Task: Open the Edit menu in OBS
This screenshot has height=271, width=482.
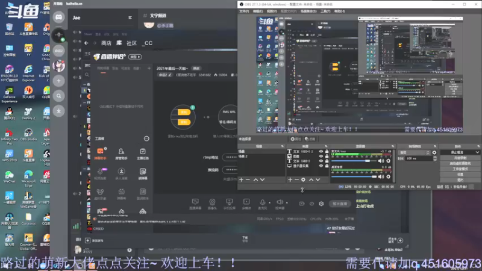Action: click(x=258, y=11)
